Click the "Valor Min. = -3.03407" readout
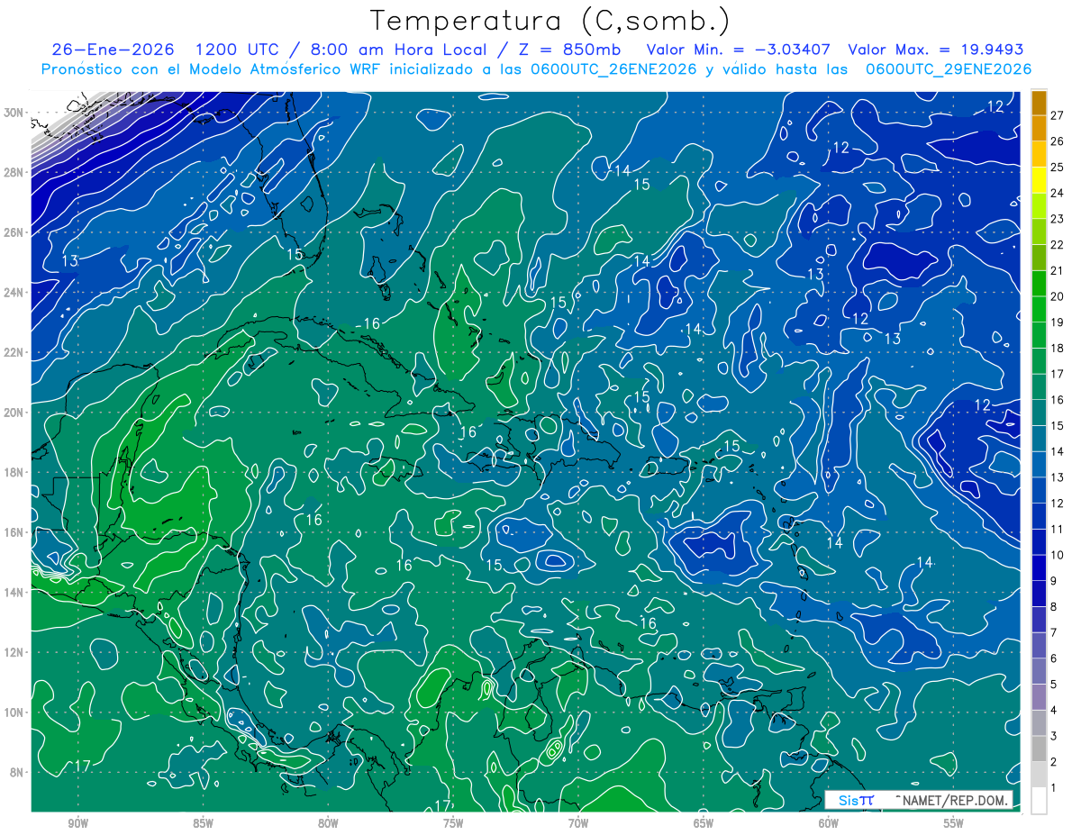The width and height of the screenshot is (1081, 835). coord(739,50)
